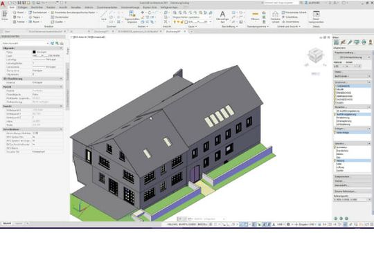Toggle the marker beside OBERGESCHOSS
374x258 pixels.
(335, 96)
